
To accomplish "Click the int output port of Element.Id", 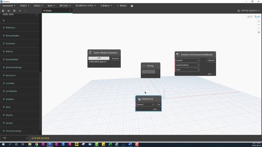I will [x=158, y=105].
